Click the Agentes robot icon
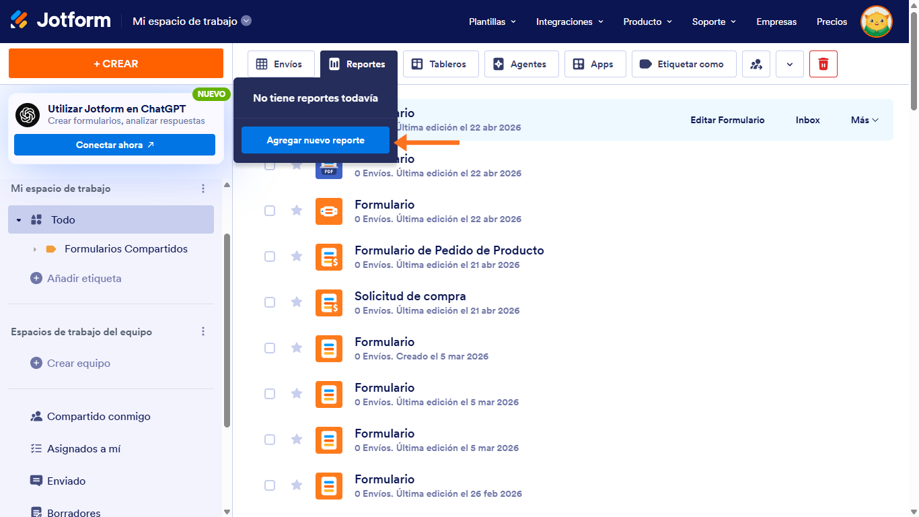 499,64
